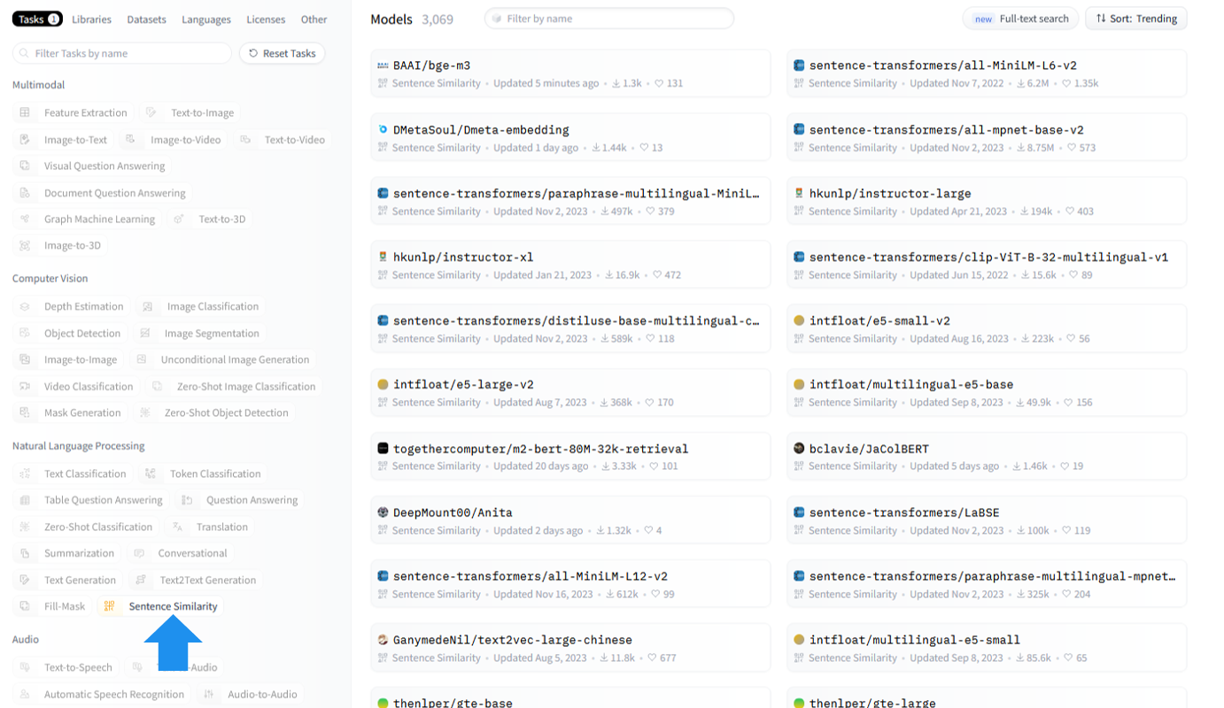The height and width of the screenshot is (708, 1224).
Task: Click the Text-to-Speech task icon
Action: point(25,667)
